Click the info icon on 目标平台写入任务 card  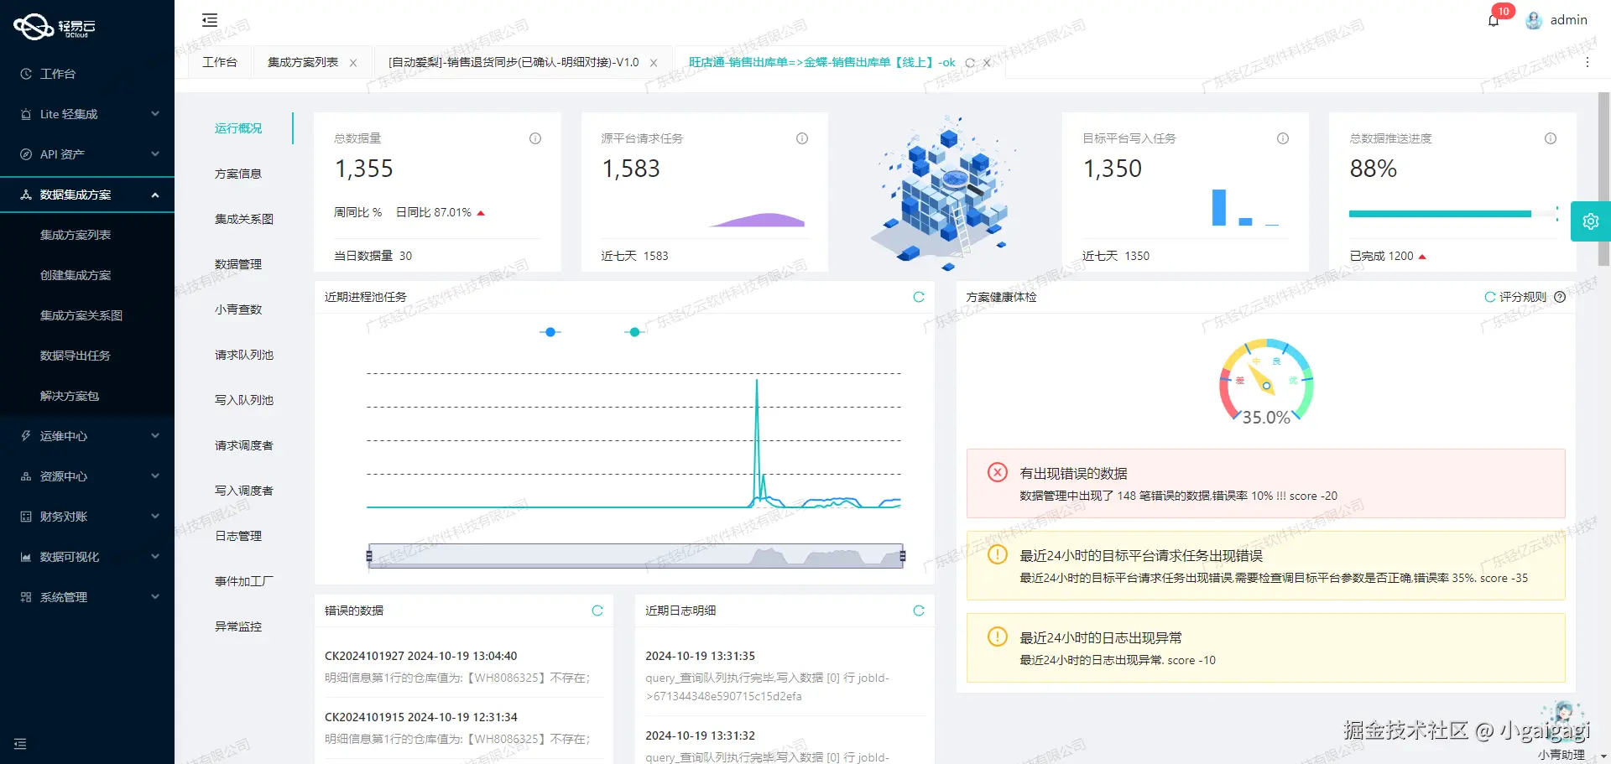pyautogui.click(x=1282, y=138)
